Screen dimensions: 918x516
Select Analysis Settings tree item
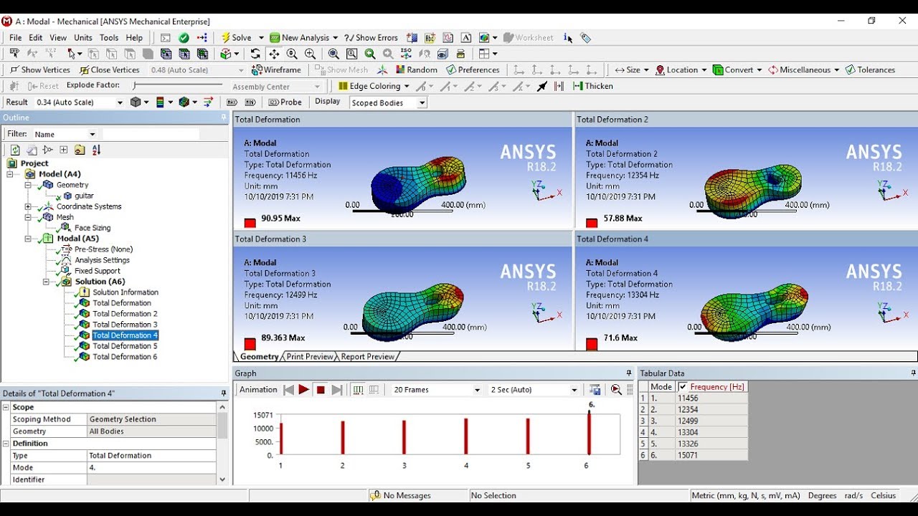pos(103,260)
